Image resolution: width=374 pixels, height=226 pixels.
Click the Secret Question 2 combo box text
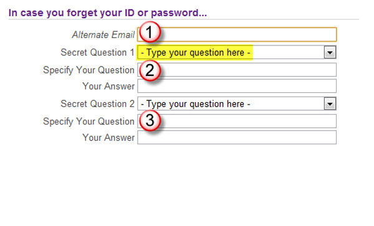coord(195,104)
